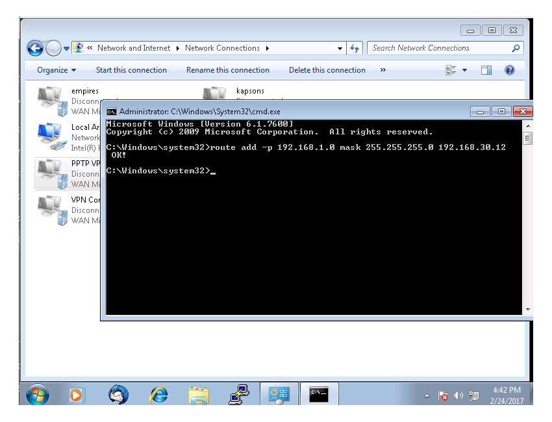Expand arrow after Network and Internet
The width and height of the screenshot is (552, 422).
[x=177, y=48]
